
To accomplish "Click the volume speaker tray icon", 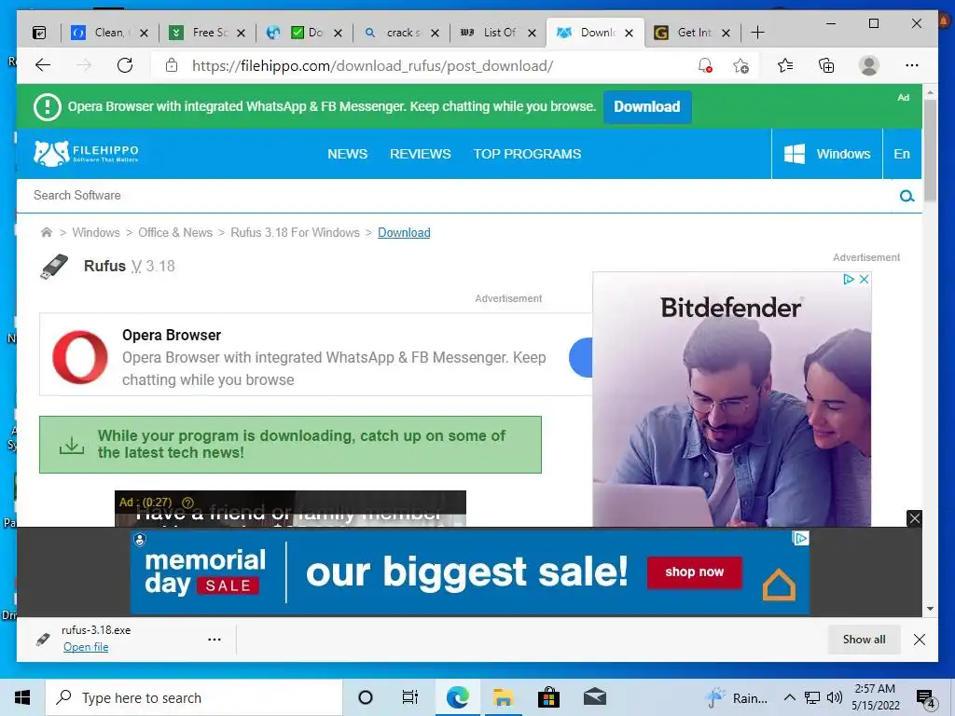I will point(835,697).
